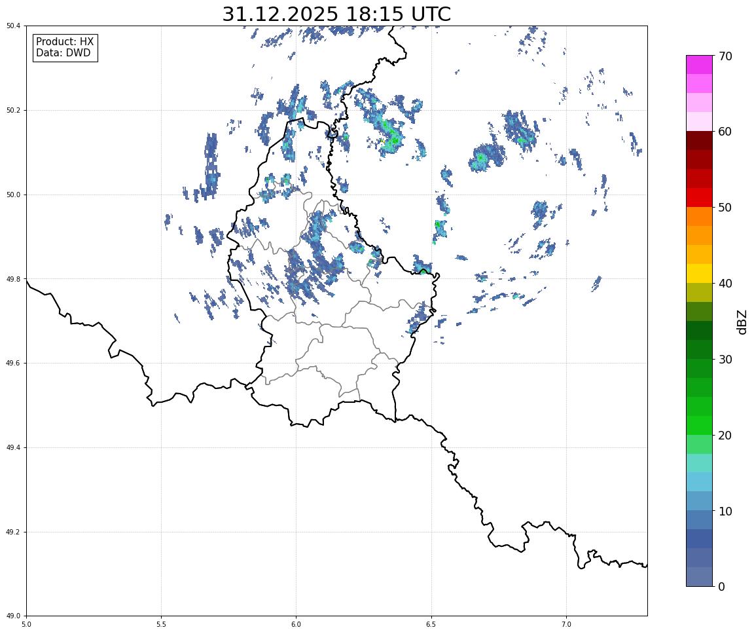Click the grey-blue swatch just above 0

pyautogui.click(x=699, y=577)
